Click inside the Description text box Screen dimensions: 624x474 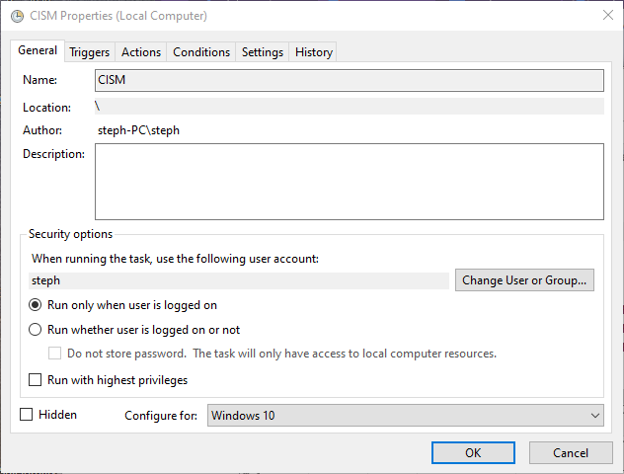click(x=349, y=181)
